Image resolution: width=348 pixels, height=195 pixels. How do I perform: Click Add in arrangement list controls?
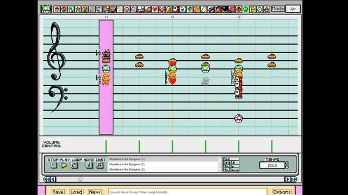point(231,159)
